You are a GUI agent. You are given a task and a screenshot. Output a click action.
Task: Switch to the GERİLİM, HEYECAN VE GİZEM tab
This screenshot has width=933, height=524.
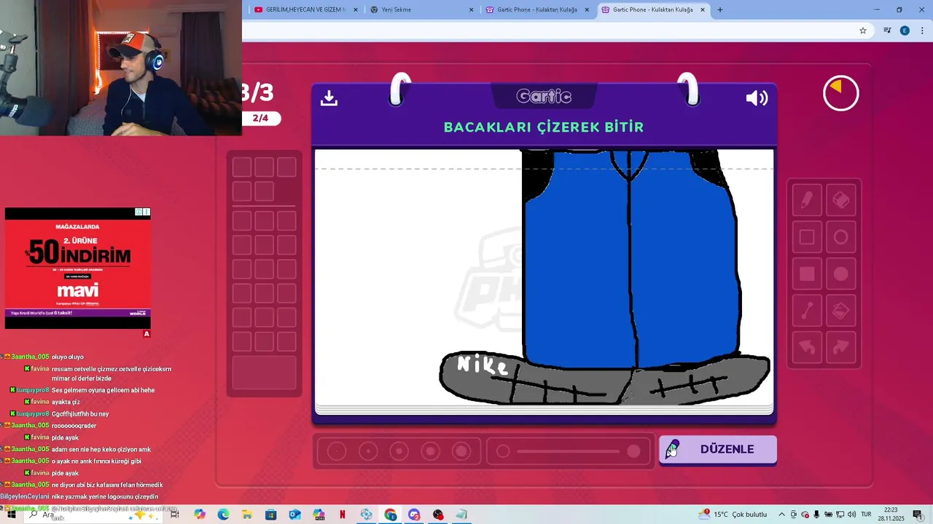pos(306,9)
